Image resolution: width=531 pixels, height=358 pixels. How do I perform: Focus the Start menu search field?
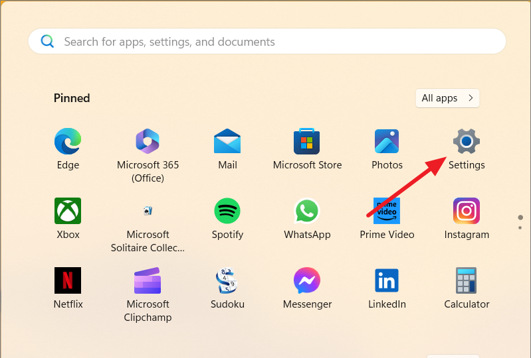[267, 41]
